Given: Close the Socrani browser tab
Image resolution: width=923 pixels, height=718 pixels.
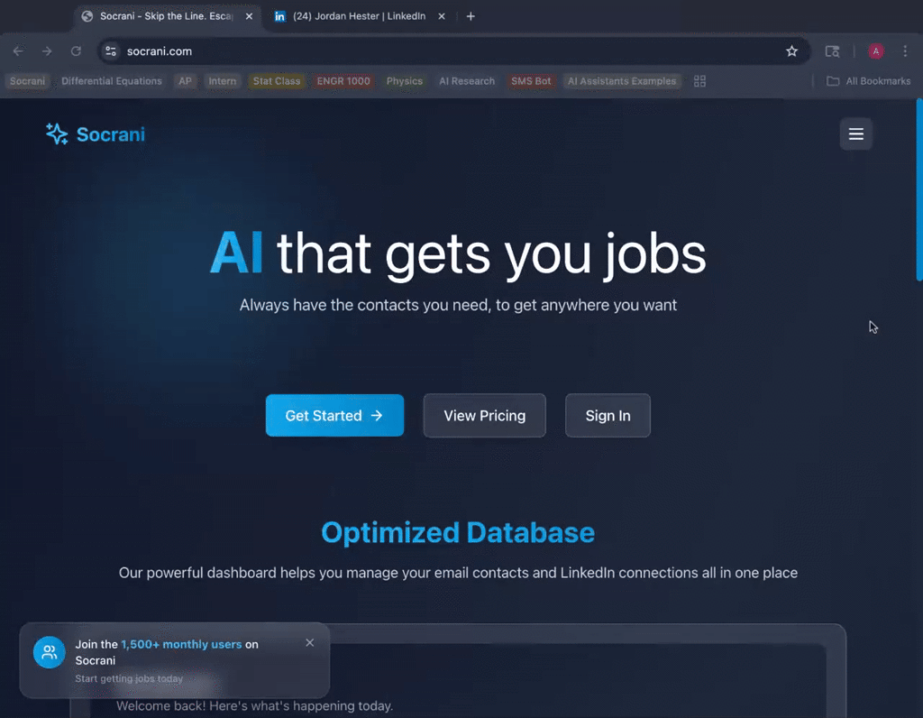Looking at the screenshot, I should tap(249, 16).
